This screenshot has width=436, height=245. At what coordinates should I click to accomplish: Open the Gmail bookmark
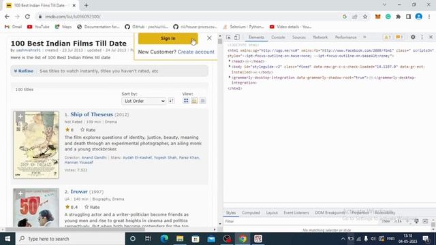pyautogui.click(x=14, y=27)
